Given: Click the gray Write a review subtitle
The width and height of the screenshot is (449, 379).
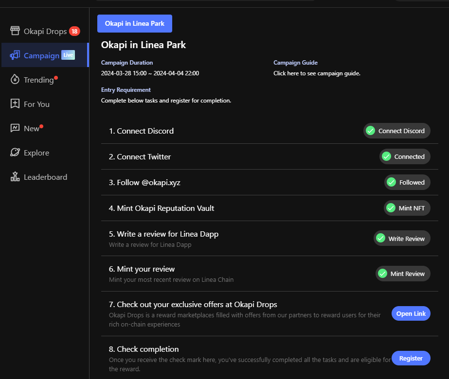Looking at the screenshot, I should click(x=150, y=244).
